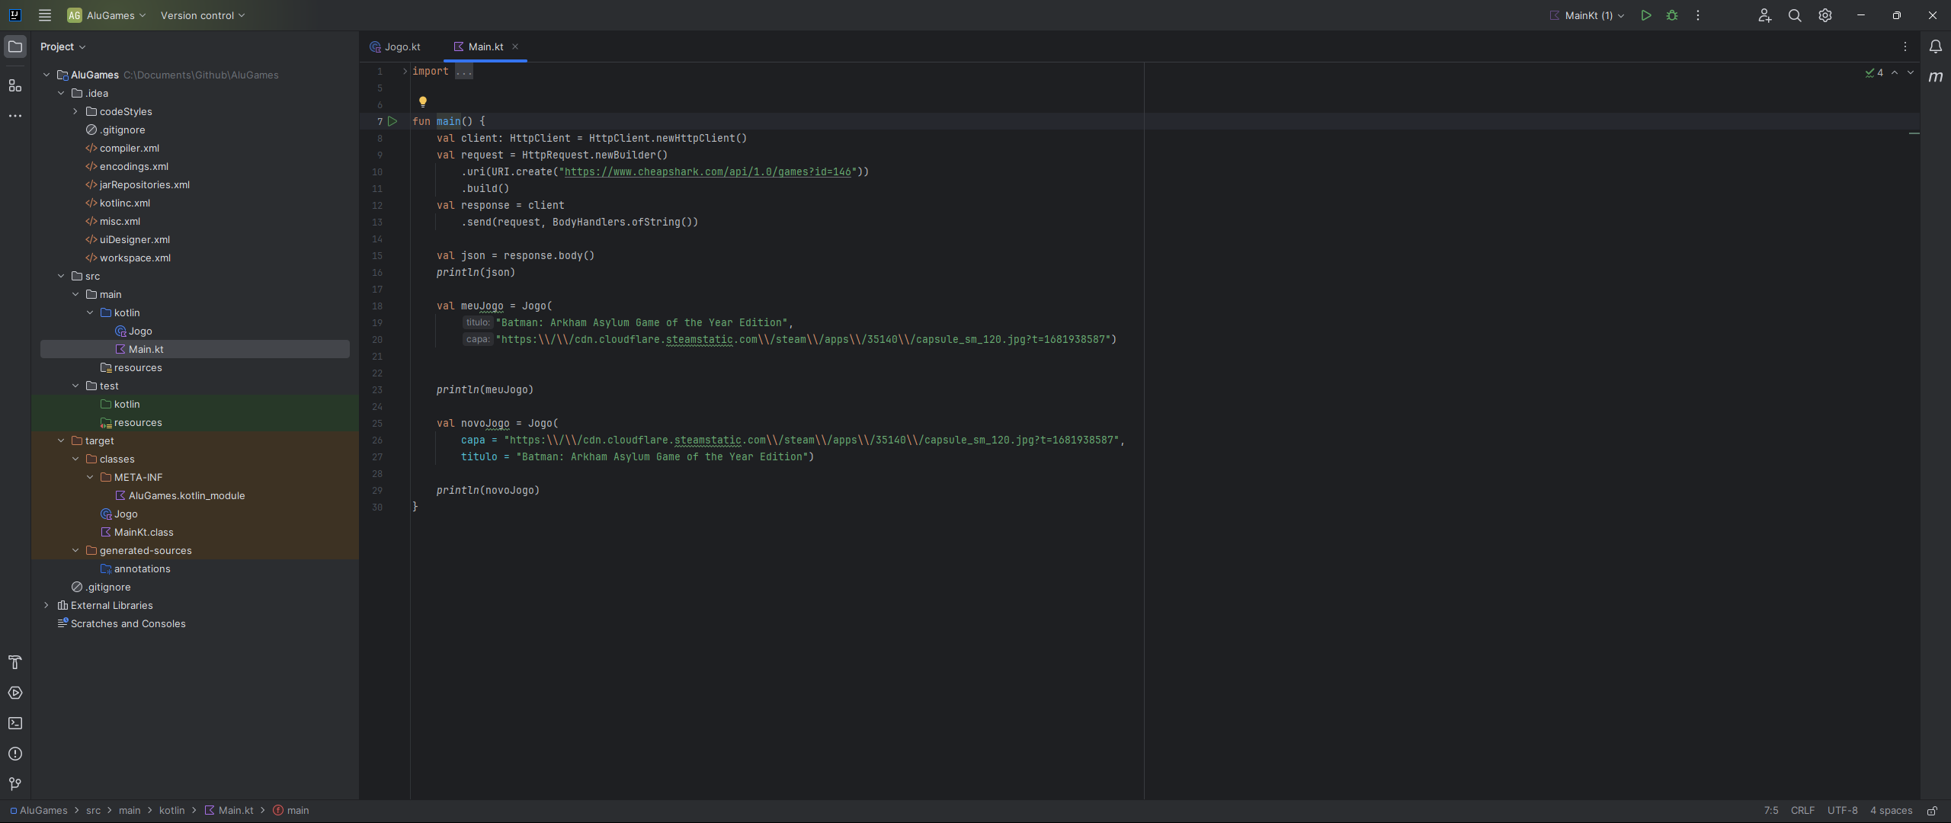Collapse the META-INF folder

tap(90, 477)
